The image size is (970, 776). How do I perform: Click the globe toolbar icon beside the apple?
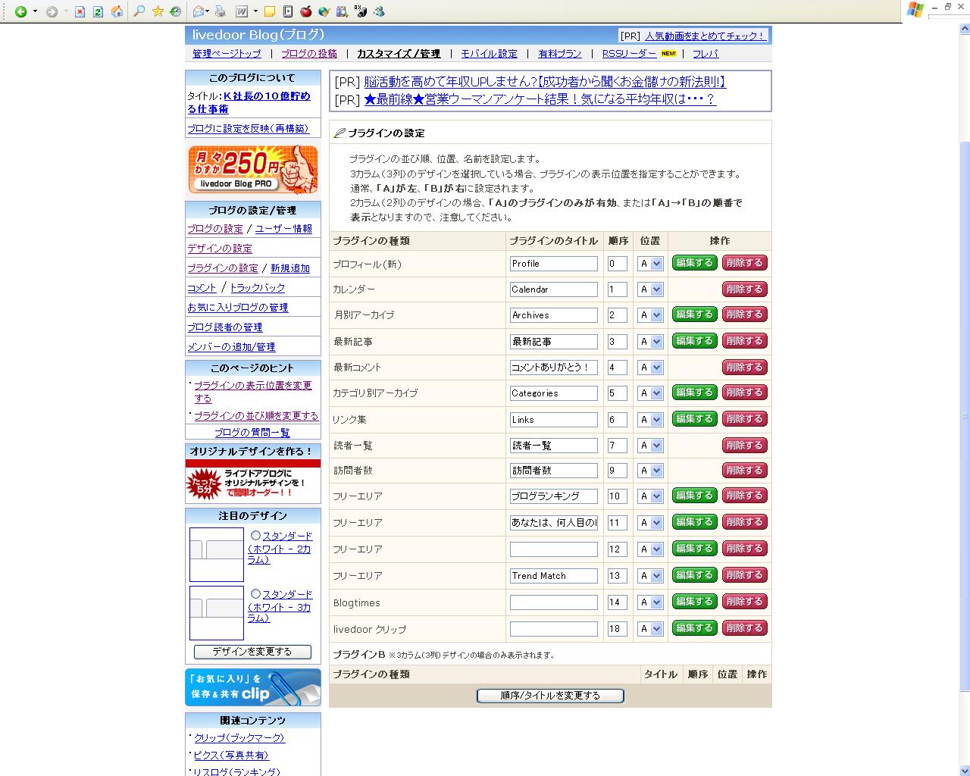[324, 11]
